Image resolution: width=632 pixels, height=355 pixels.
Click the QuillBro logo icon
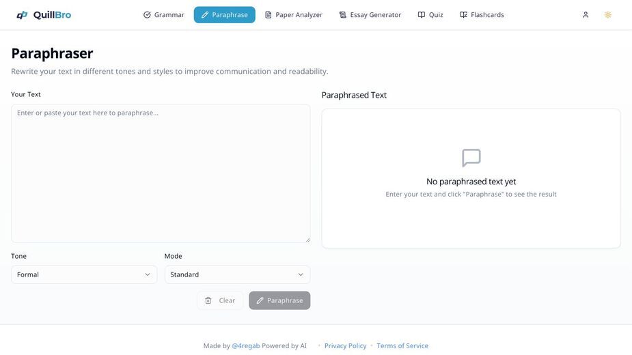[22, 15]
